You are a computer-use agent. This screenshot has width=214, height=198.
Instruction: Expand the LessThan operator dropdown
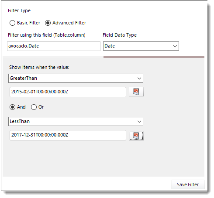pos(76,121)
